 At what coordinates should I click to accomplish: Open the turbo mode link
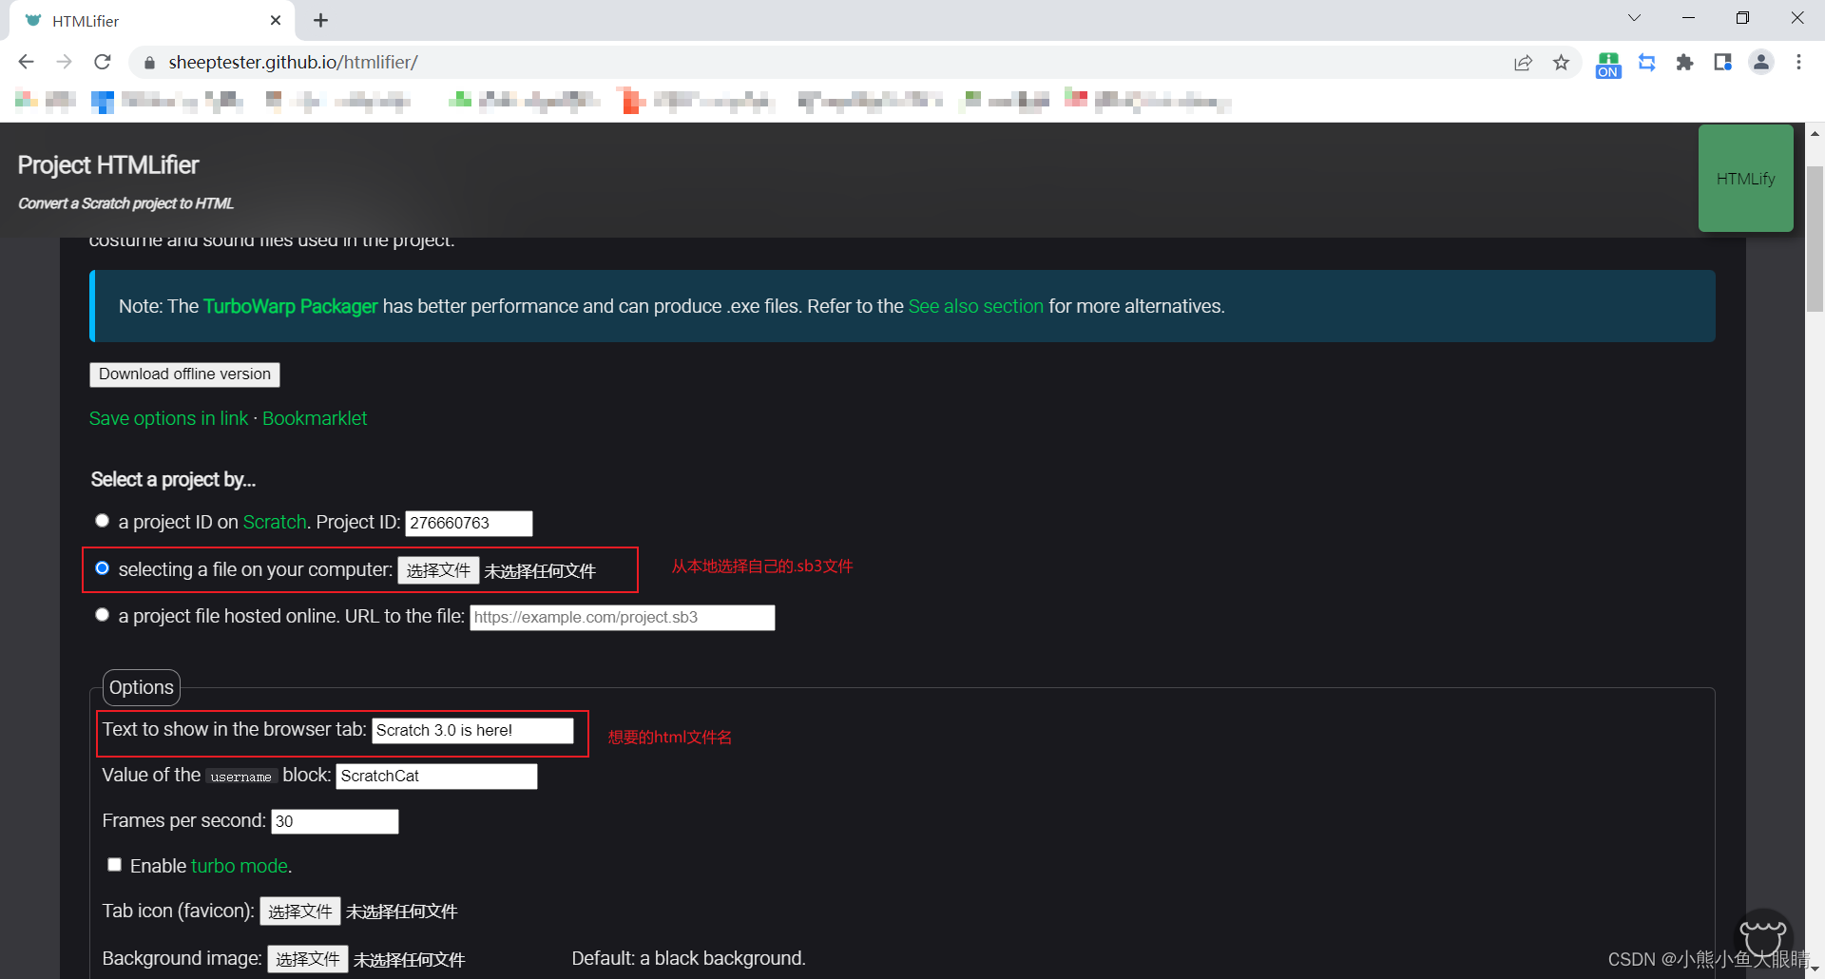[240, 866]
